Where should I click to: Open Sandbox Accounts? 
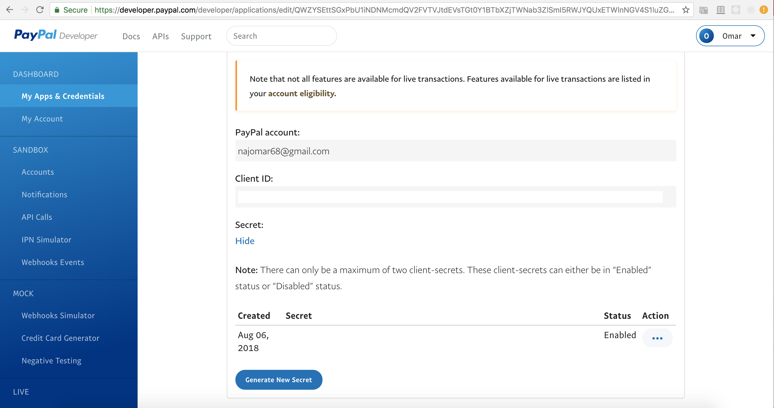[x=38, y=172]
